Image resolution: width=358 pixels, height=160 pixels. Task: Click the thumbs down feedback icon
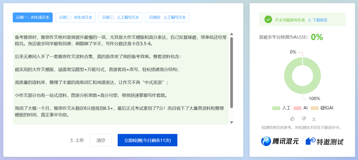point(304,119)
